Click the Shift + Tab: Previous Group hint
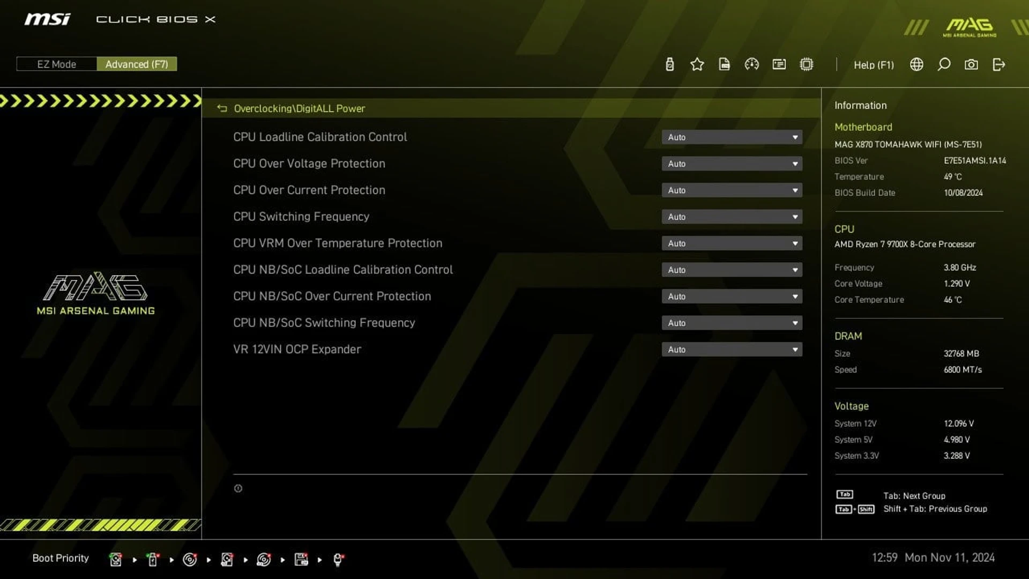Image resolution: width=1029 pixels, height=579 pixels. (x=935, y=509)
